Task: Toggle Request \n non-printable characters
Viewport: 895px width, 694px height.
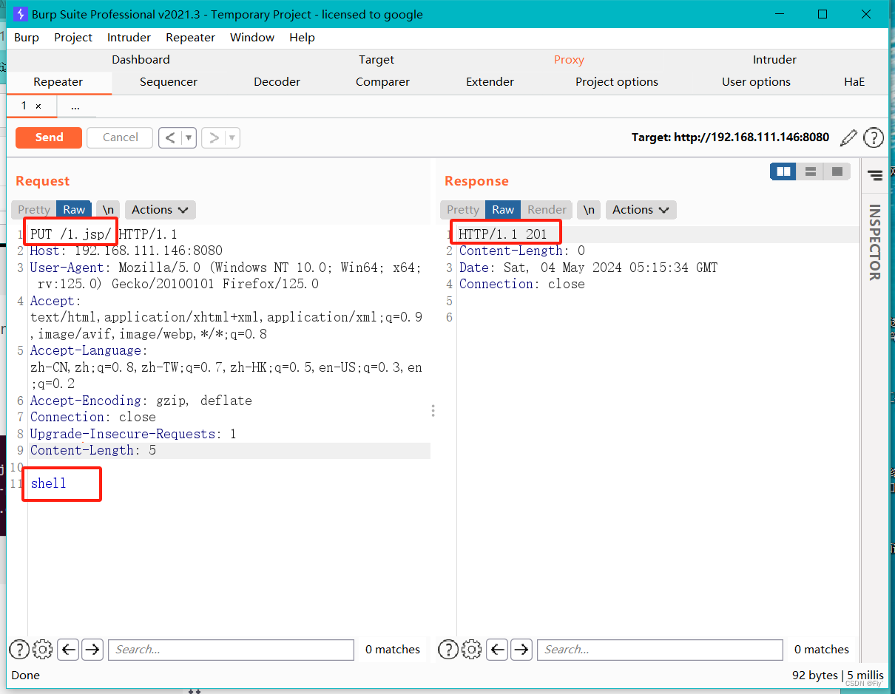Action: [108, 210]
